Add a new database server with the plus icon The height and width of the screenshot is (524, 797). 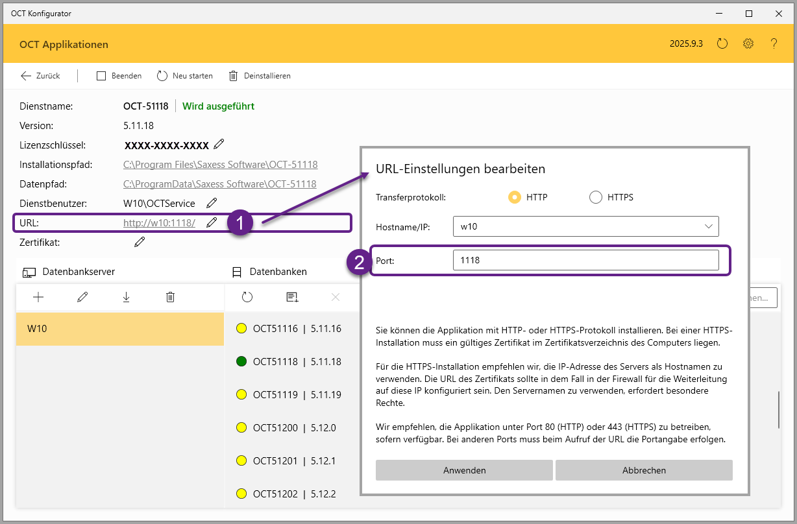tap(38, 297)
